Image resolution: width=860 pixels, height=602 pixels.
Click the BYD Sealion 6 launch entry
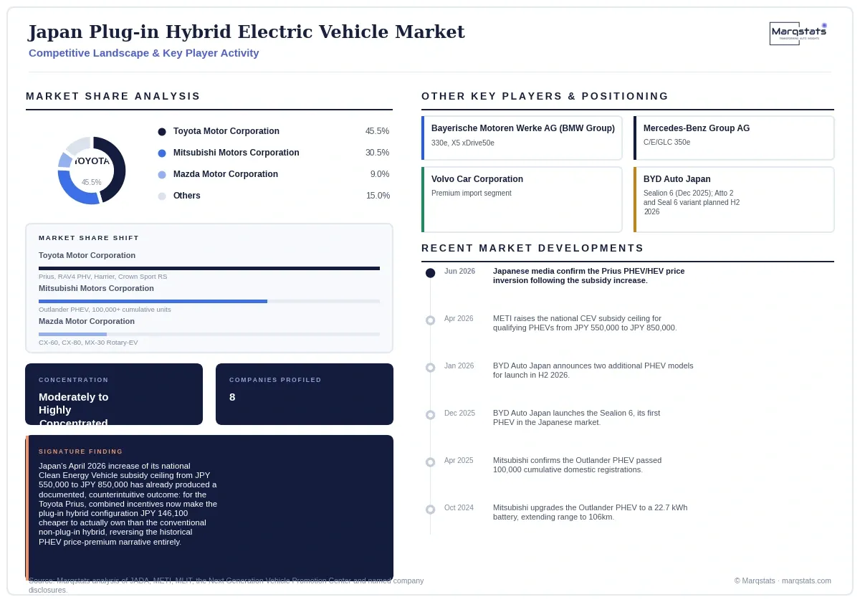click(x=577, y=418)
